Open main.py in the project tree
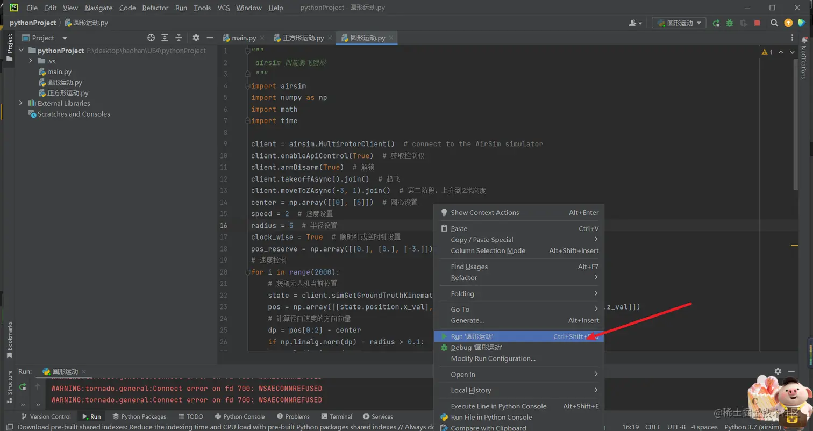Viewport: 813px width, 431px height. click(x=59, y=71)
